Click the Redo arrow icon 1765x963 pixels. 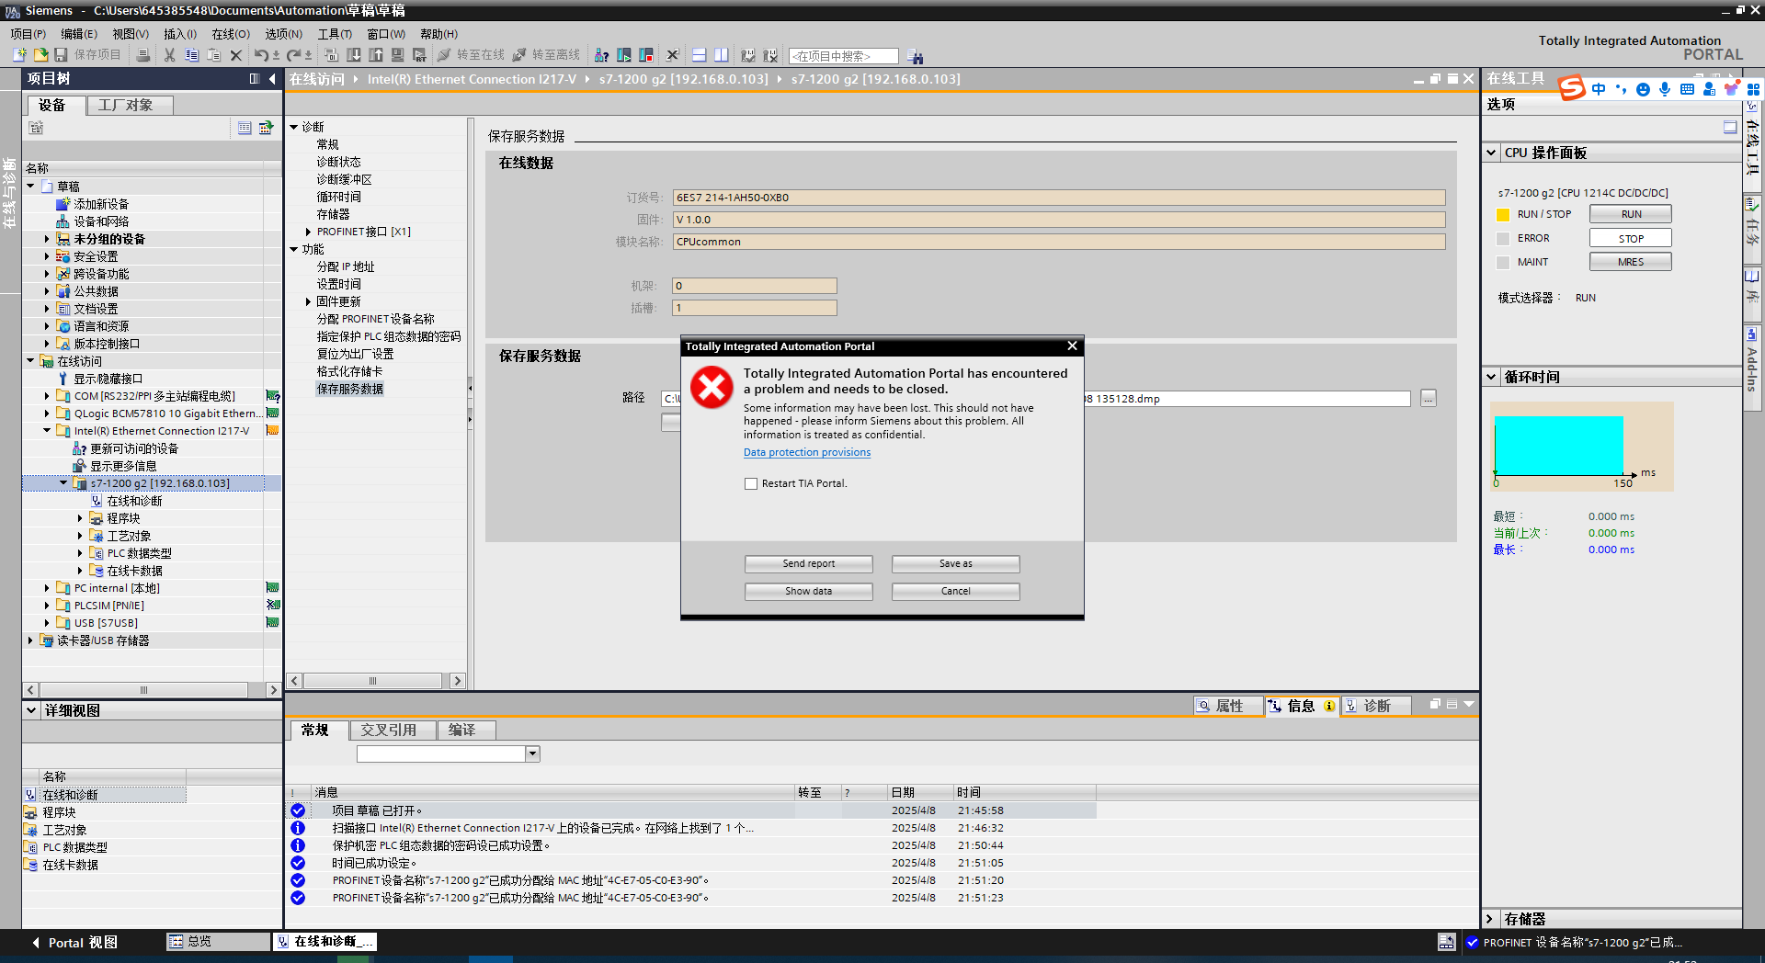294,55
